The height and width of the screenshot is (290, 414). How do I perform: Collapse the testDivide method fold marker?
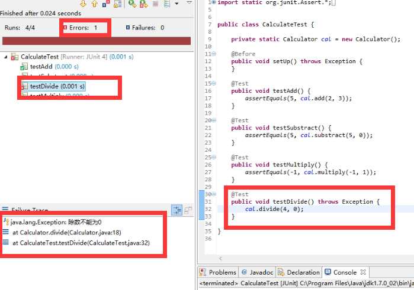pos(214,194)
